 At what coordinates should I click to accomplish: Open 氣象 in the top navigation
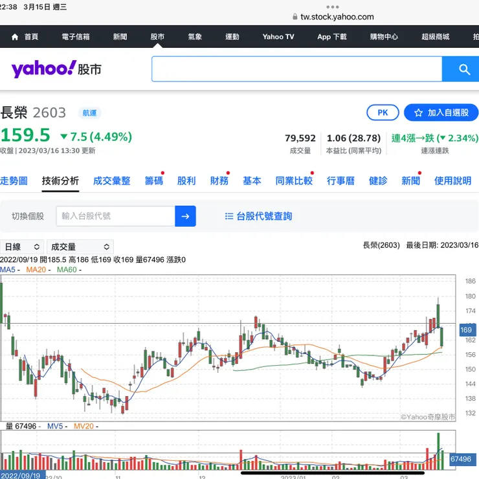tap(195, 37)
